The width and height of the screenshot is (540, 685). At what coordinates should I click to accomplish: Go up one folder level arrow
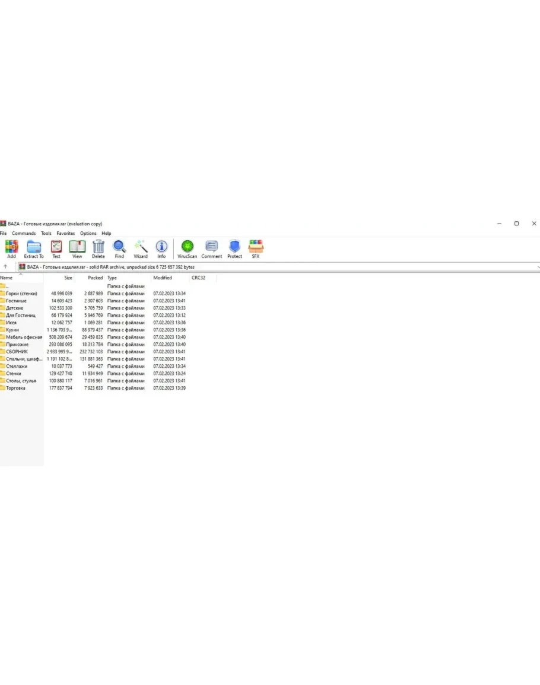5,267
